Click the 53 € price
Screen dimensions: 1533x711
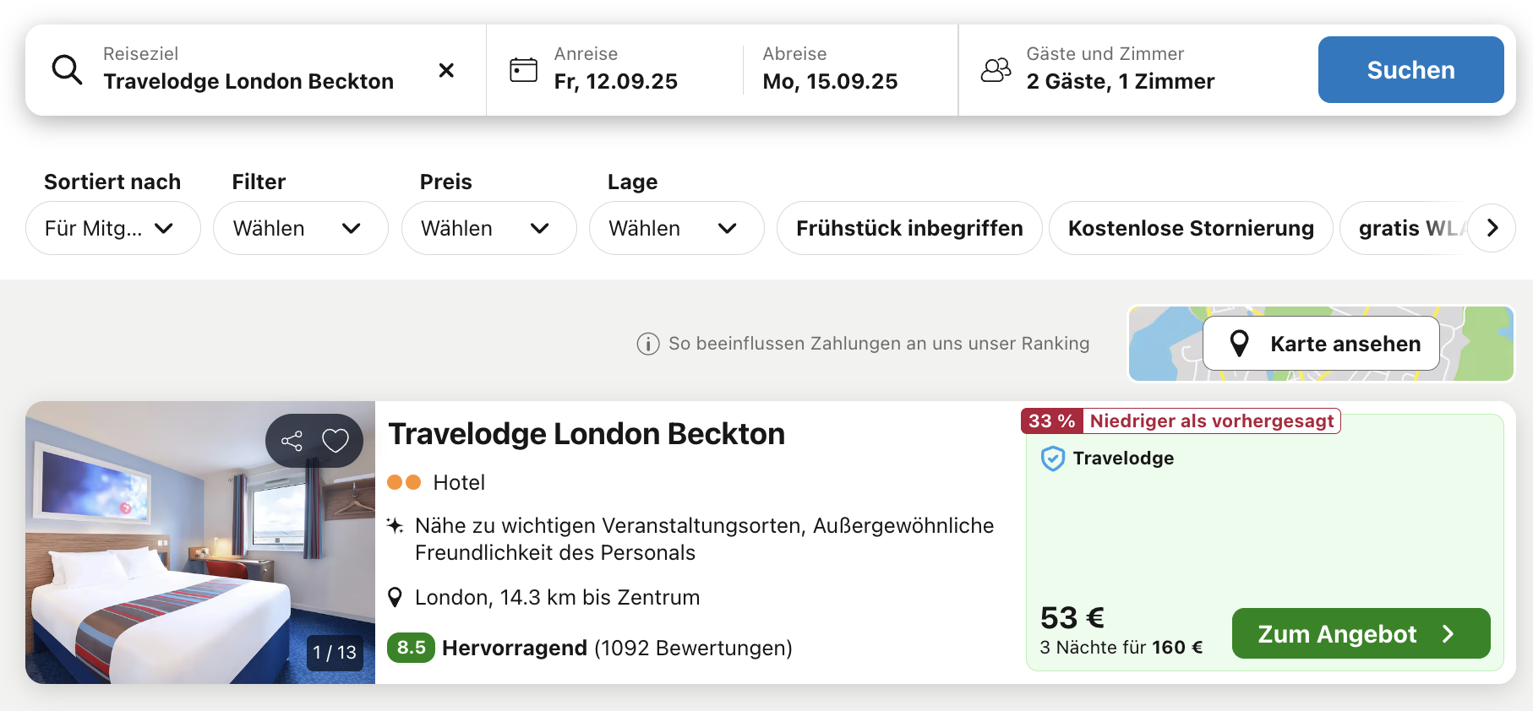pos(1072,617)
